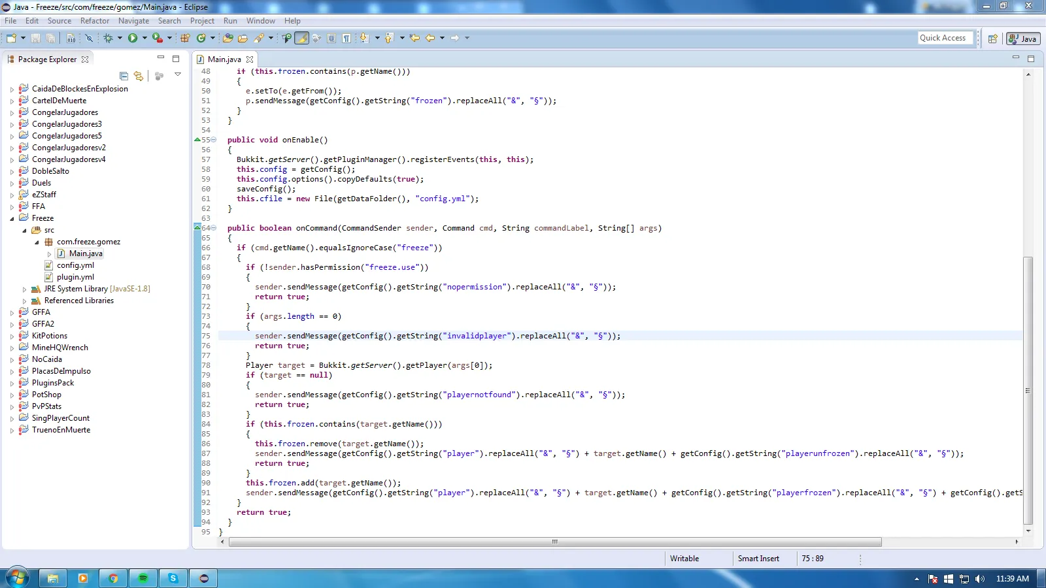Open the New dropdown arrow
The width and height of the screenshot is (1046, 588).
(23, 38)
